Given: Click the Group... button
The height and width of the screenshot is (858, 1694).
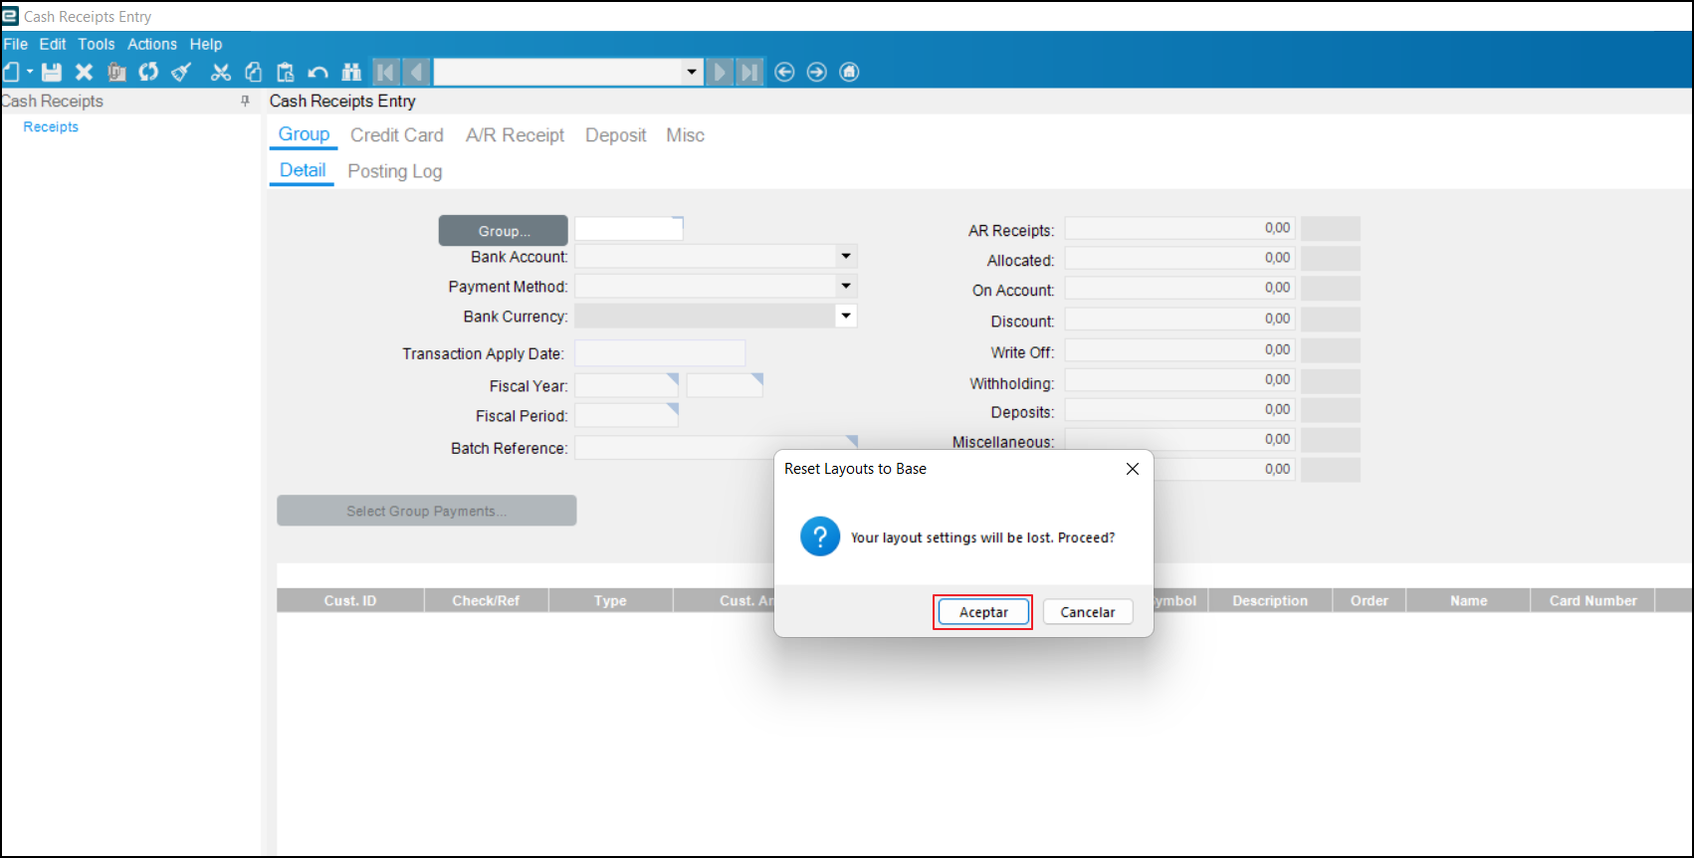Looking at the screenshot, I should pos(504,231).
